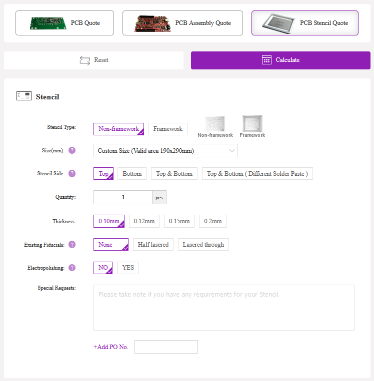
Task: Enable electropolishing with YES
Action: coord(128,268)
